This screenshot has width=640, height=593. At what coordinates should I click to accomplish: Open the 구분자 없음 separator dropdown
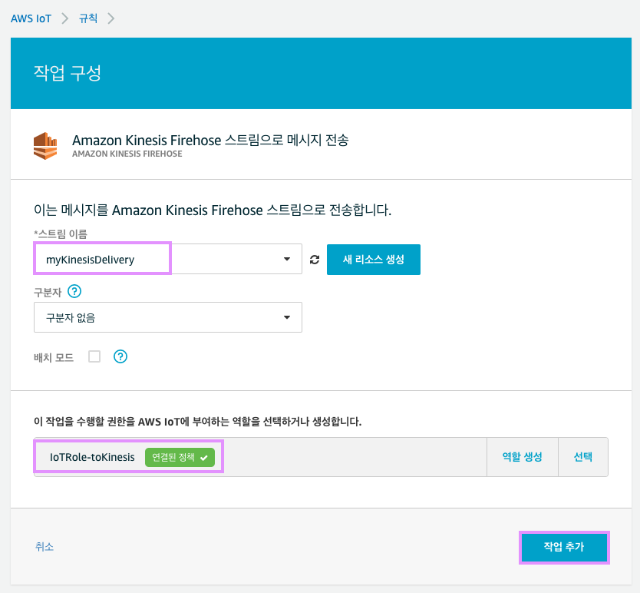[x=167, y=317]
